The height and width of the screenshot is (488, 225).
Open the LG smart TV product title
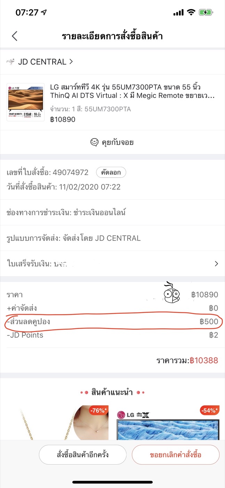(132, 91)
